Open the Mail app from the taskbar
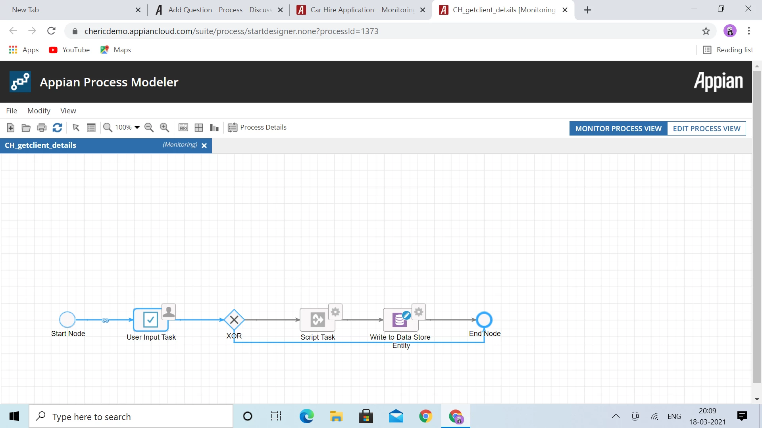Screen dimensions: 762x428 click(396, 417)
